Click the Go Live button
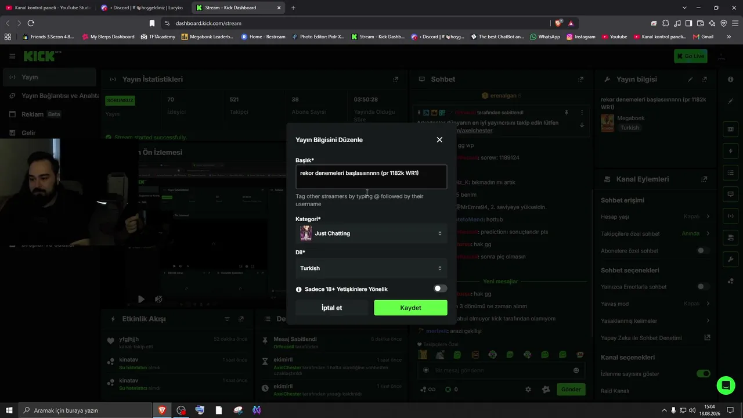 [690, 56]
